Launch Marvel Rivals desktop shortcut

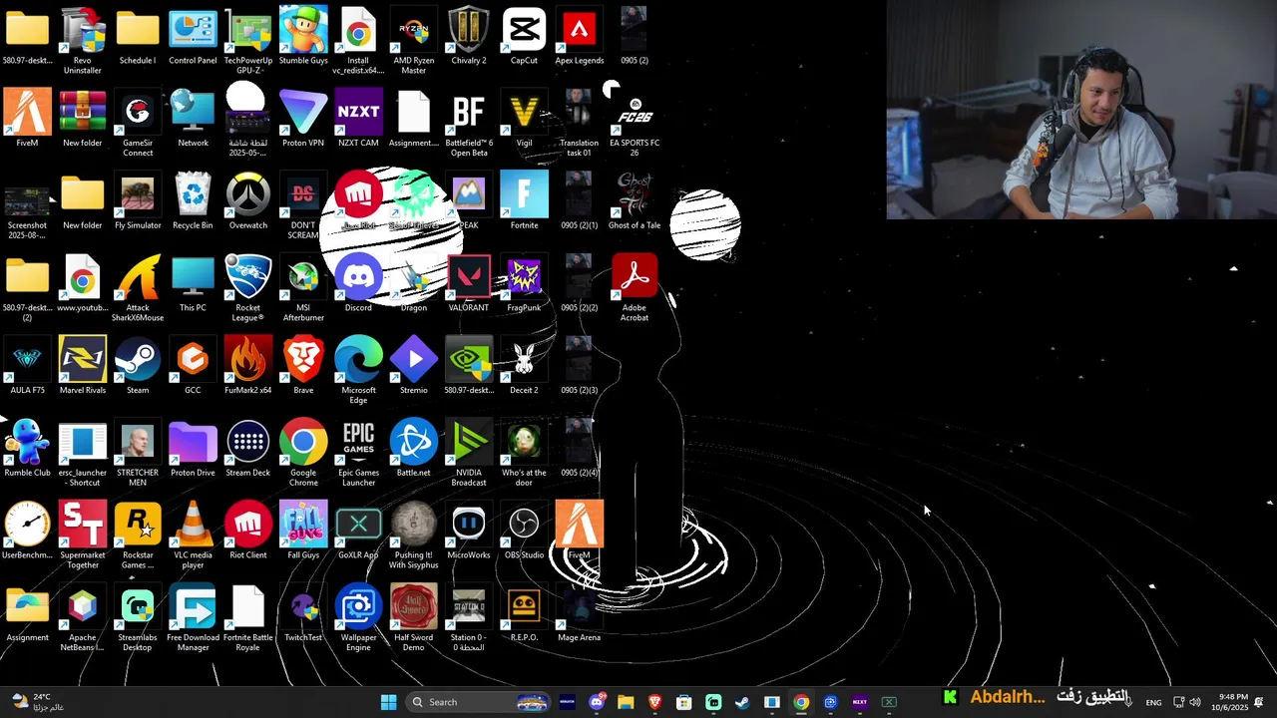tap(82, 366)
